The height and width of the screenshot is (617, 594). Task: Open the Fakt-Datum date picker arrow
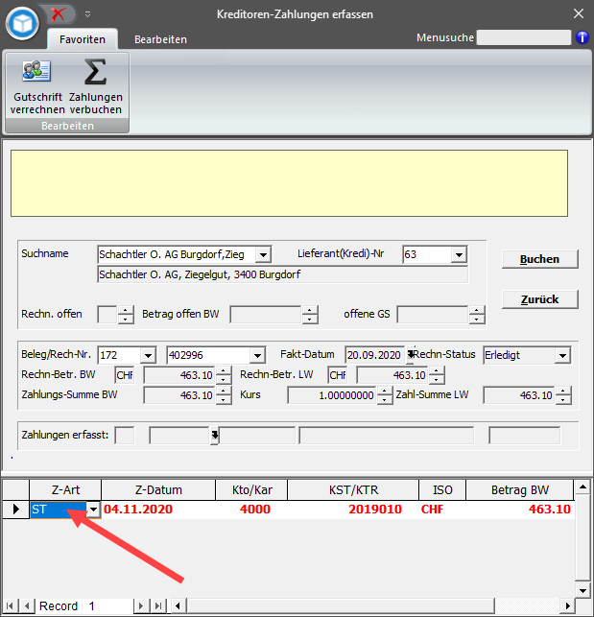click(x=410, y=355)
